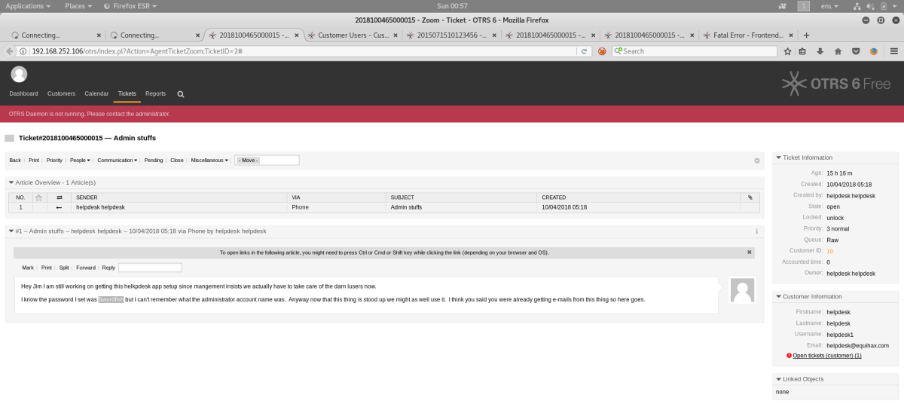Open the Communication dropdown menu

117,160
